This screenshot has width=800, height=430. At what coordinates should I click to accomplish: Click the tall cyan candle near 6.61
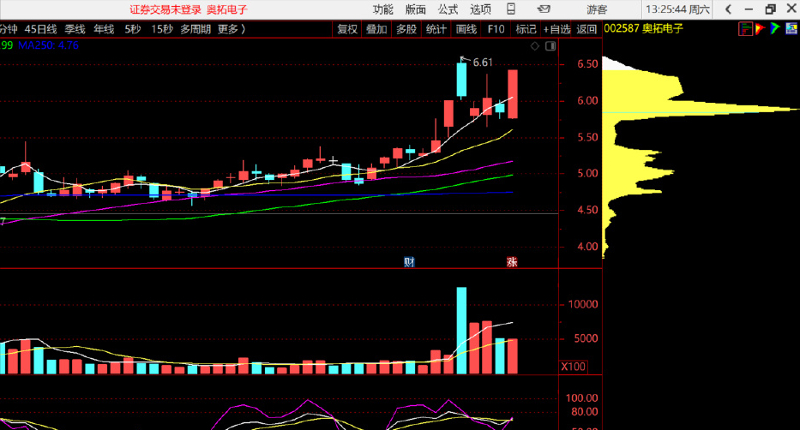(461, 80)
